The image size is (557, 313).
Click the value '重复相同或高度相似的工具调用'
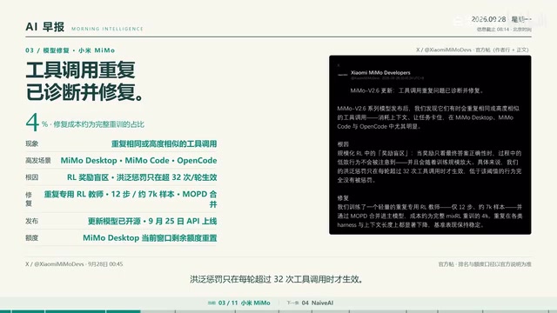coord(164,143)
